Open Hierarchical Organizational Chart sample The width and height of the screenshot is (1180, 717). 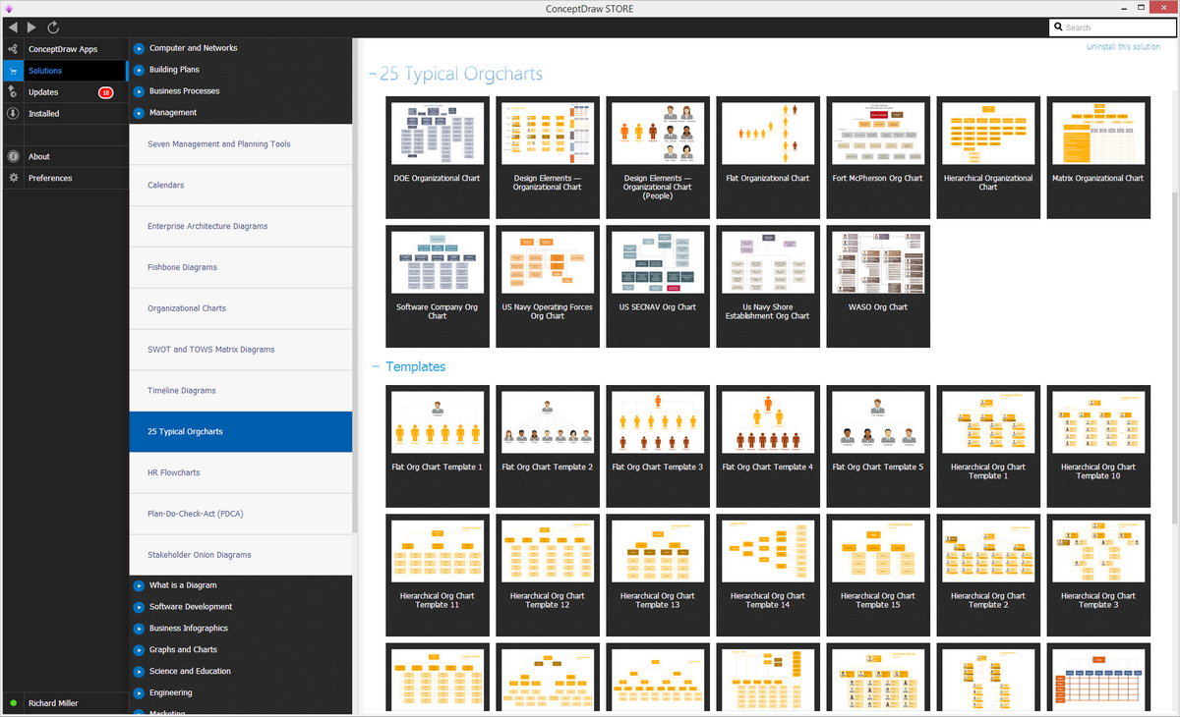click(988, 157)
